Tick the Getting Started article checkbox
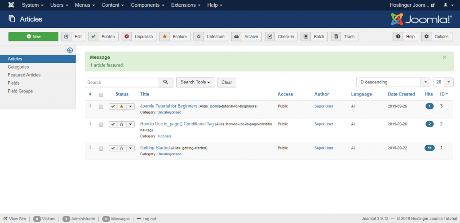The height and width of the screenshot is (223, 460). click(x=101, y=149)
